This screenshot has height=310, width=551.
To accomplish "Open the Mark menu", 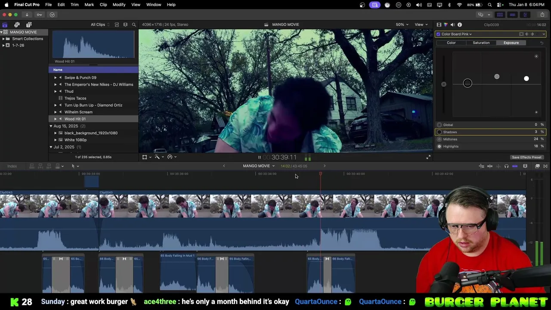I will coord(89,5).
